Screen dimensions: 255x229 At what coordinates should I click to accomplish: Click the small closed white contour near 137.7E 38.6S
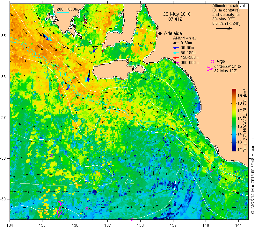tap(130, 182)
